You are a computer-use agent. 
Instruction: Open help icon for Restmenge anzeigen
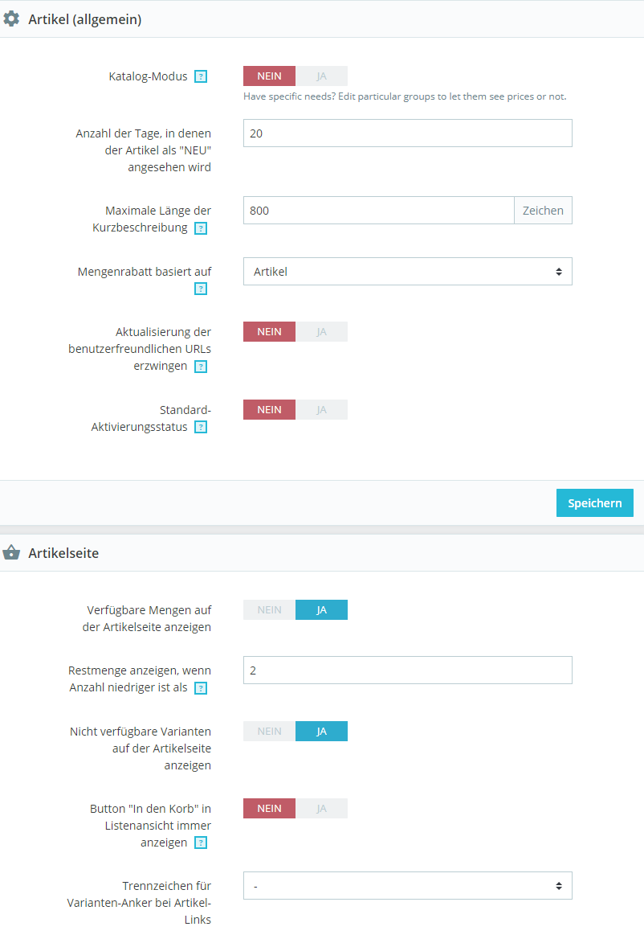coord(201,688)
